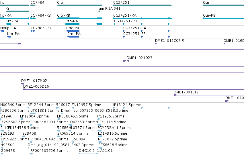The image size is (244, 155).
Task: Click Dmel_dig_014192_0581_2402.3prime label
Action: pyautogui.click(x=61, y=145)
